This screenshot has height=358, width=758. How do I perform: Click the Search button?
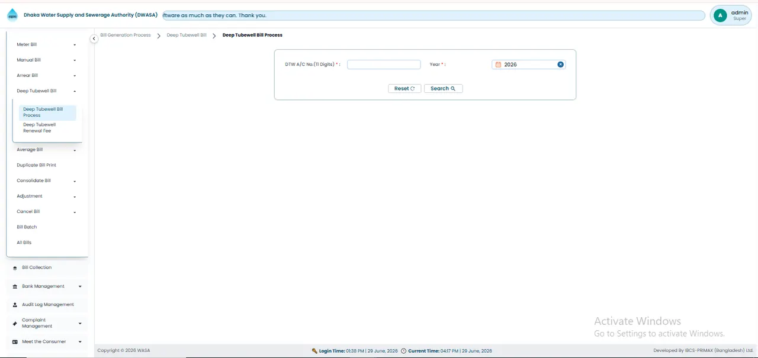[x=443, y=89]
